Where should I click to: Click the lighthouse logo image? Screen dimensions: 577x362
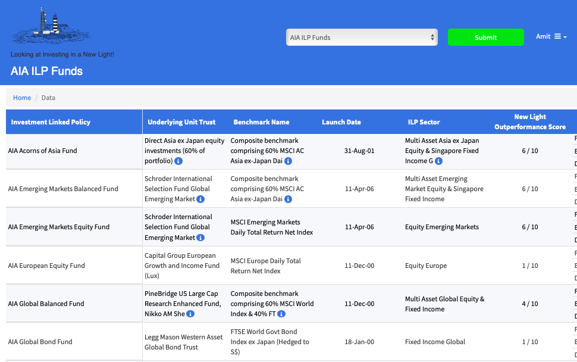coord(51,26)
